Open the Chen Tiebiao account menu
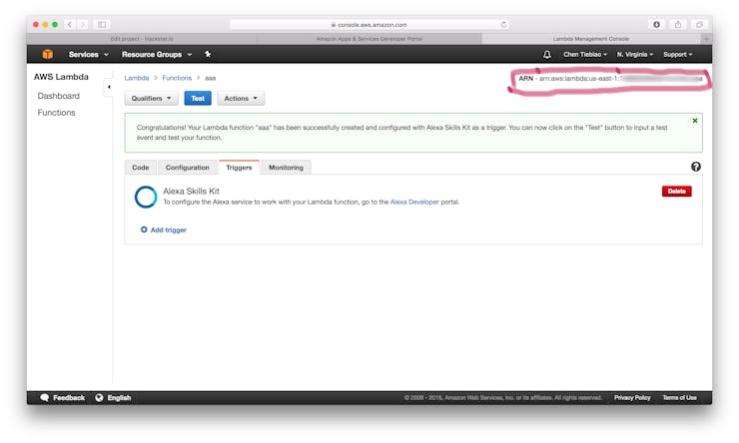 pyautogui.click(x=585, y=55)
